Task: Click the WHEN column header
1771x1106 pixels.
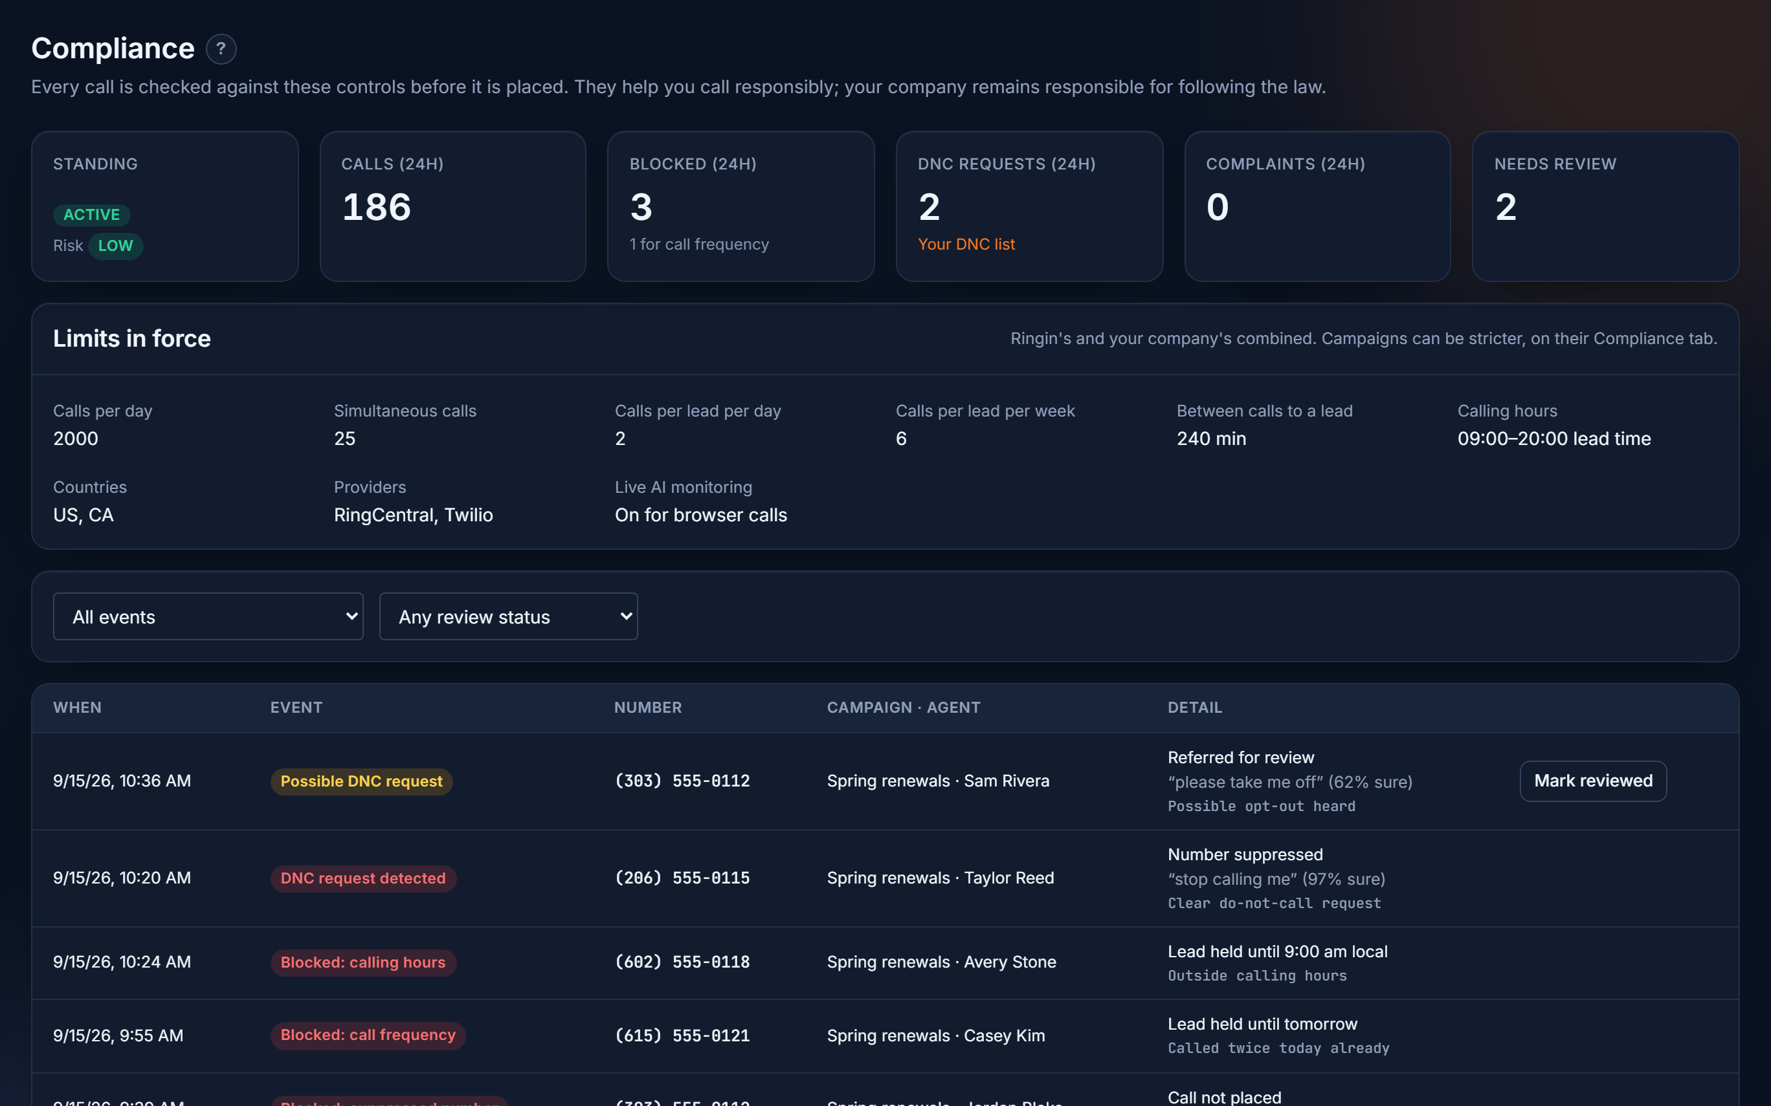Action: pos(78,708)
